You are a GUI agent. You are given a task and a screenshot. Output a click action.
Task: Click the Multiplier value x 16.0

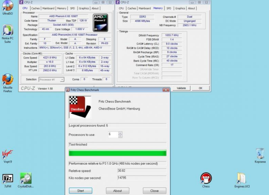tap(50, 62)
